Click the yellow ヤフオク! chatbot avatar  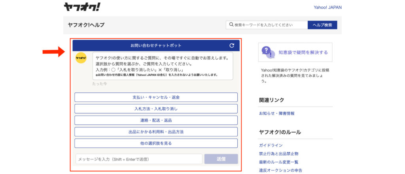tap(81, 58)
